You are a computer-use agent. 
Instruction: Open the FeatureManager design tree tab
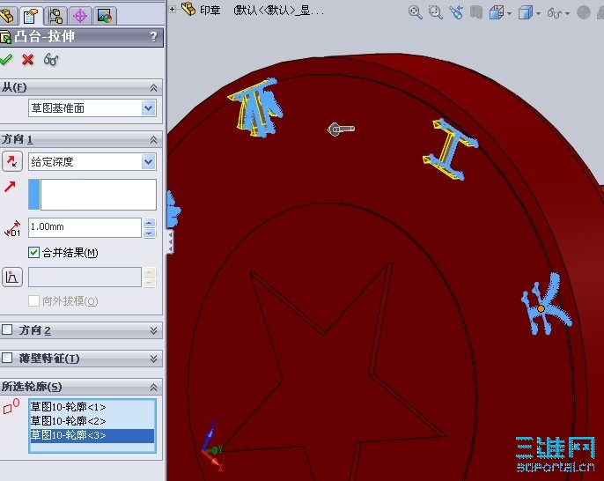[x=6, y=16]
